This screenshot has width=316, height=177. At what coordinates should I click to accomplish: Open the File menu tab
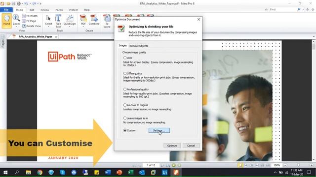coord(6,10)
